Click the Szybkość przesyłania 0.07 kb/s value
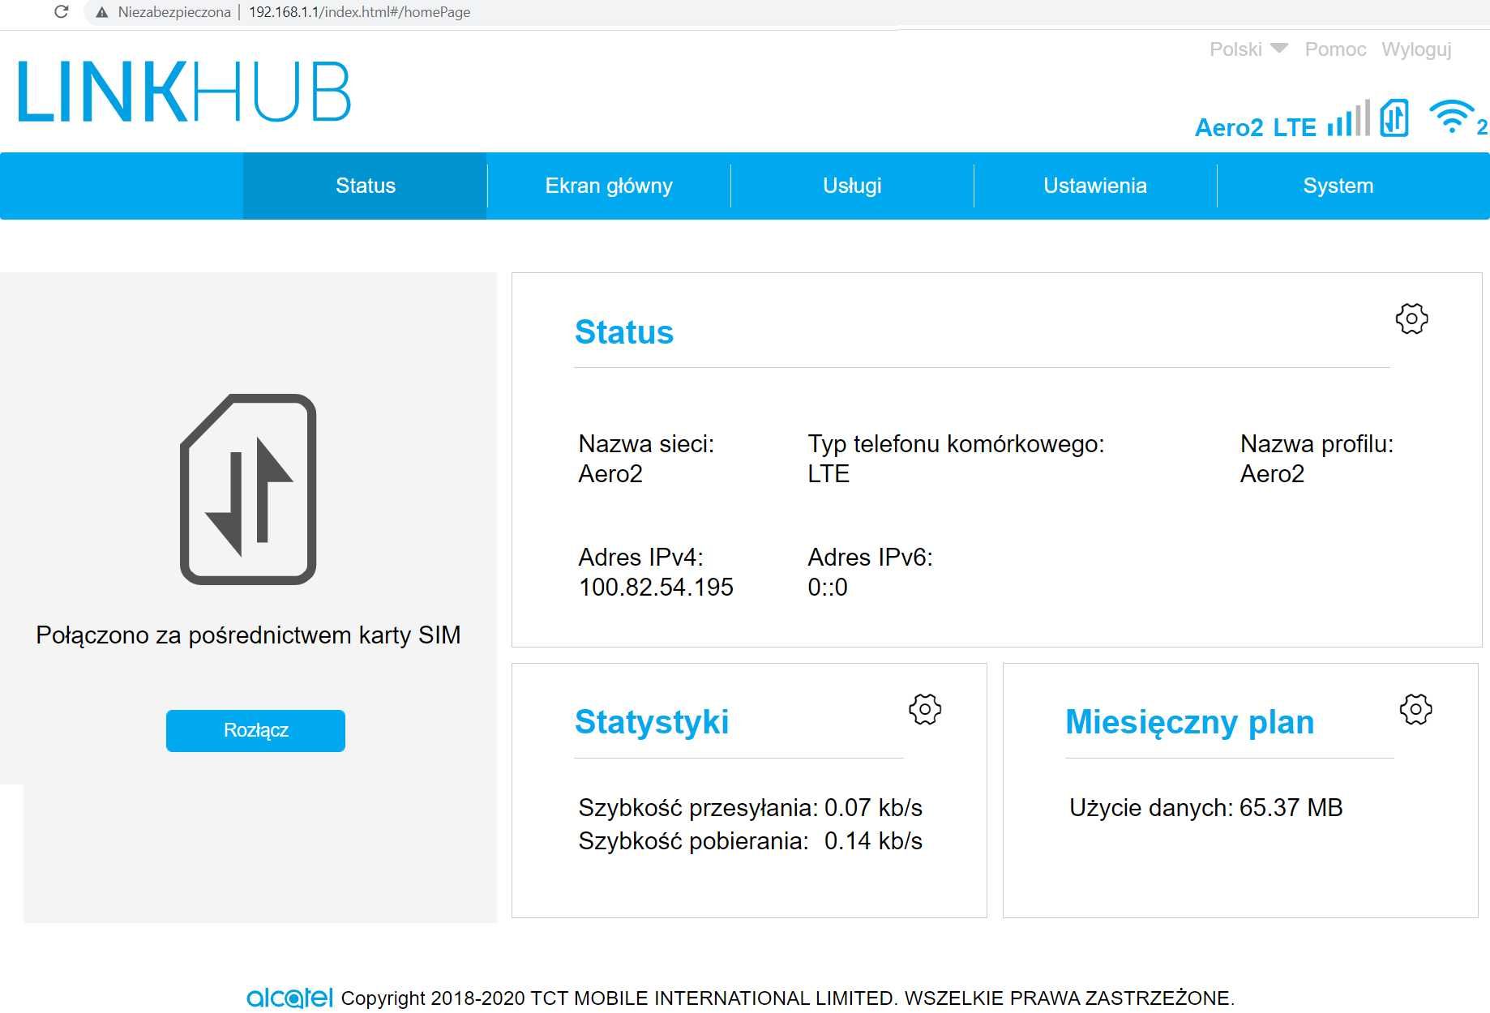 coord(873,807)
